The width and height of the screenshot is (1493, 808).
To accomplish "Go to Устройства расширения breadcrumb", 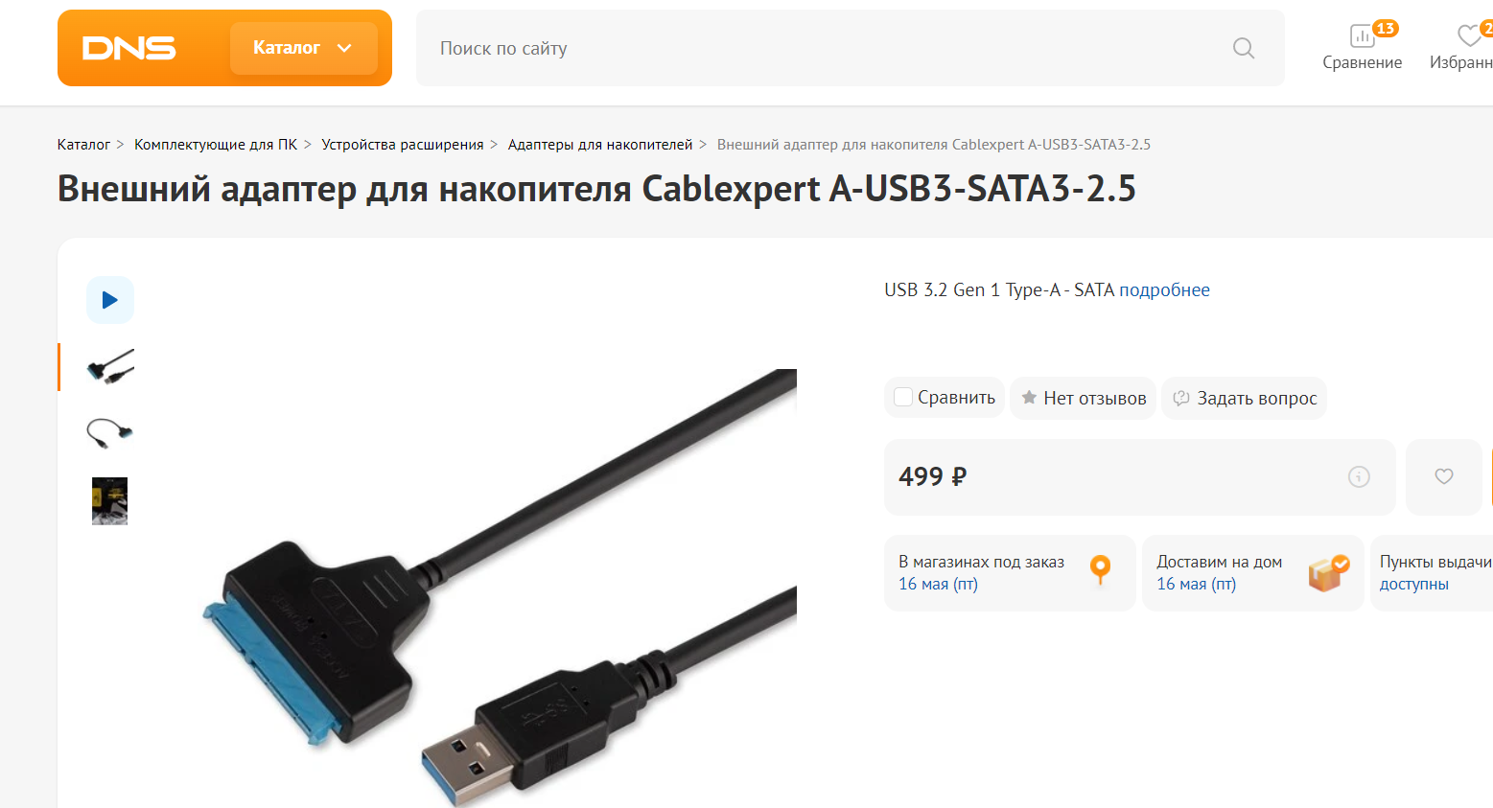I will tap(403, 145).
